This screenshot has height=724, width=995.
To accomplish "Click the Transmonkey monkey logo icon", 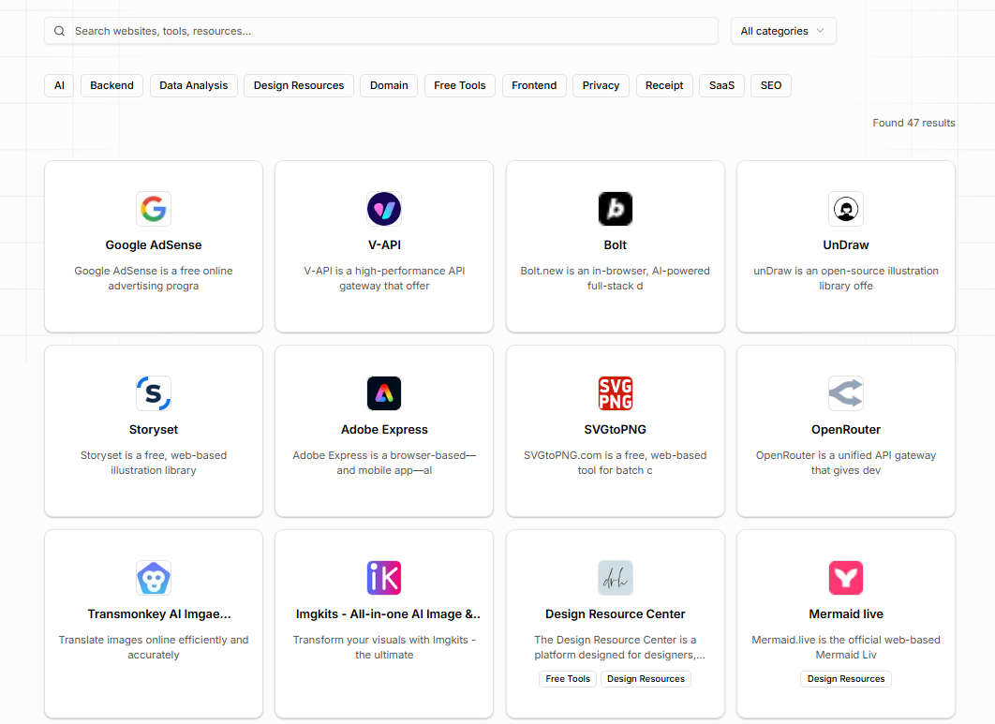I will pyautogui.click(x=154, y=578).
